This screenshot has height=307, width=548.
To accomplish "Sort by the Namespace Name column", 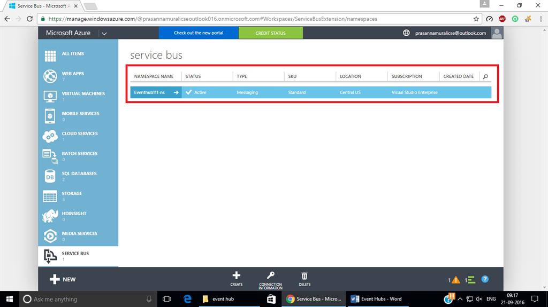I will 154,76.
